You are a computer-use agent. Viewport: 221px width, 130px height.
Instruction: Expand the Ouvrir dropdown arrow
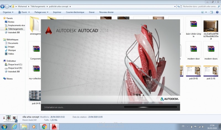point(29,12)
